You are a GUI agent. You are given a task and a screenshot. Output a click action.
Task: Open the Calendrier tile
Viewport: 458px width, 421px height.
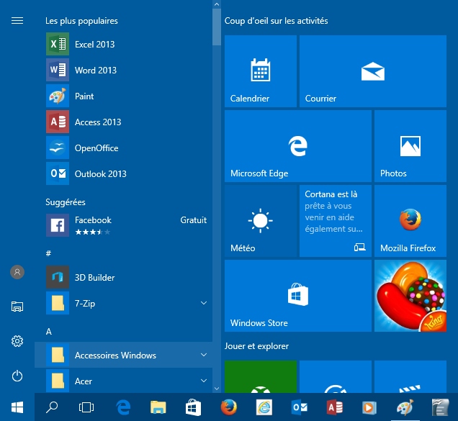point(261,71)
